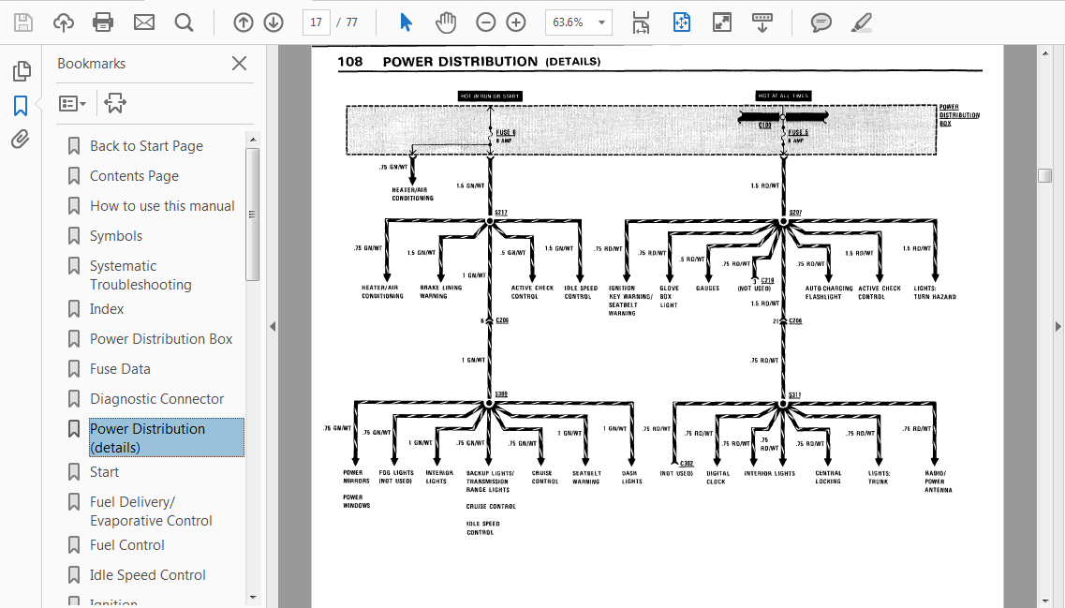The height and width of the screenshot is (608, 1065).
Task: Expand right tools pane arrow
Action: [x=1058, y=326]
